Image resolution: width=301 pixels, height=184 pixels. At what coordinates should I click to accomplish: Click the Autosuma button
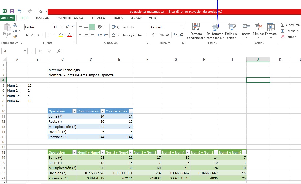pos(290,25)
